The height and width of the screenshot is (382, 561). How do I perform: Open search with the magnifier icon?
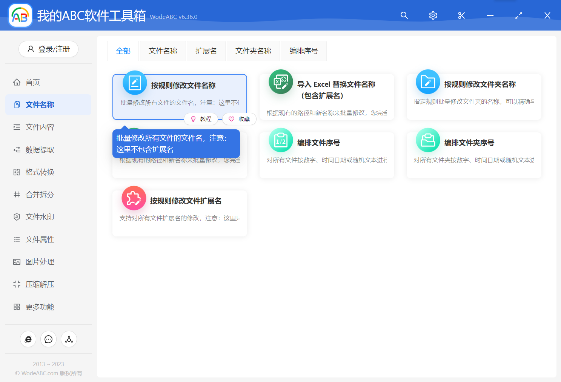tap(404, 15)
